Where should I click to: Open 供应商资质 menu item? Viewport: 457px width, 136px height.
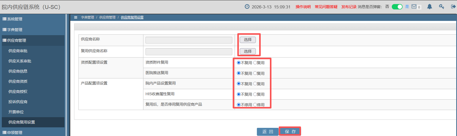[18, 81]
